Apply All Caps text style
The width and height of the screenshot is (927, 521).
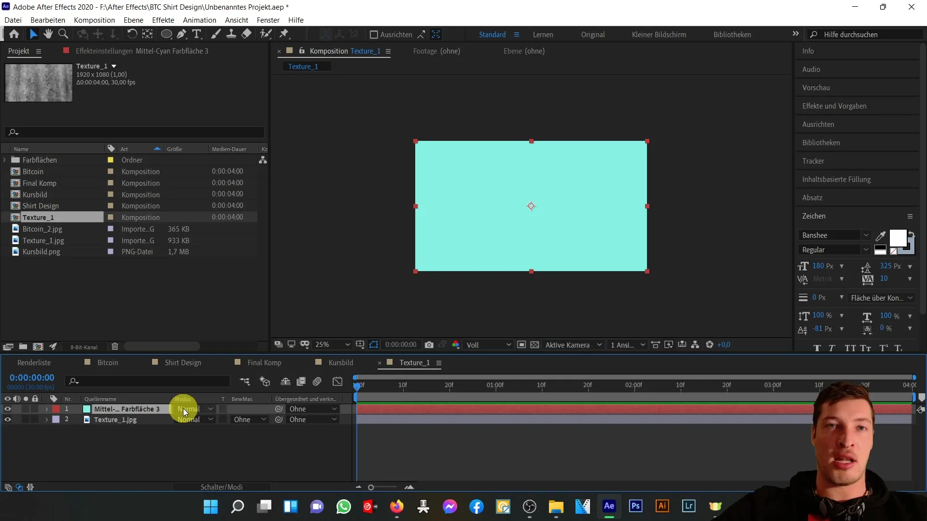850,348
